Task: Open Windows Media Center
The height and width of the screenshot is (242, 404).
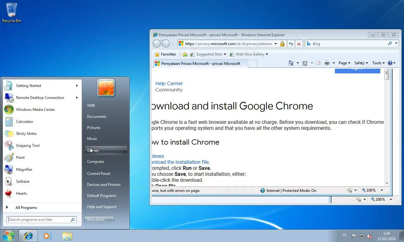Action: tap(41, 110)
